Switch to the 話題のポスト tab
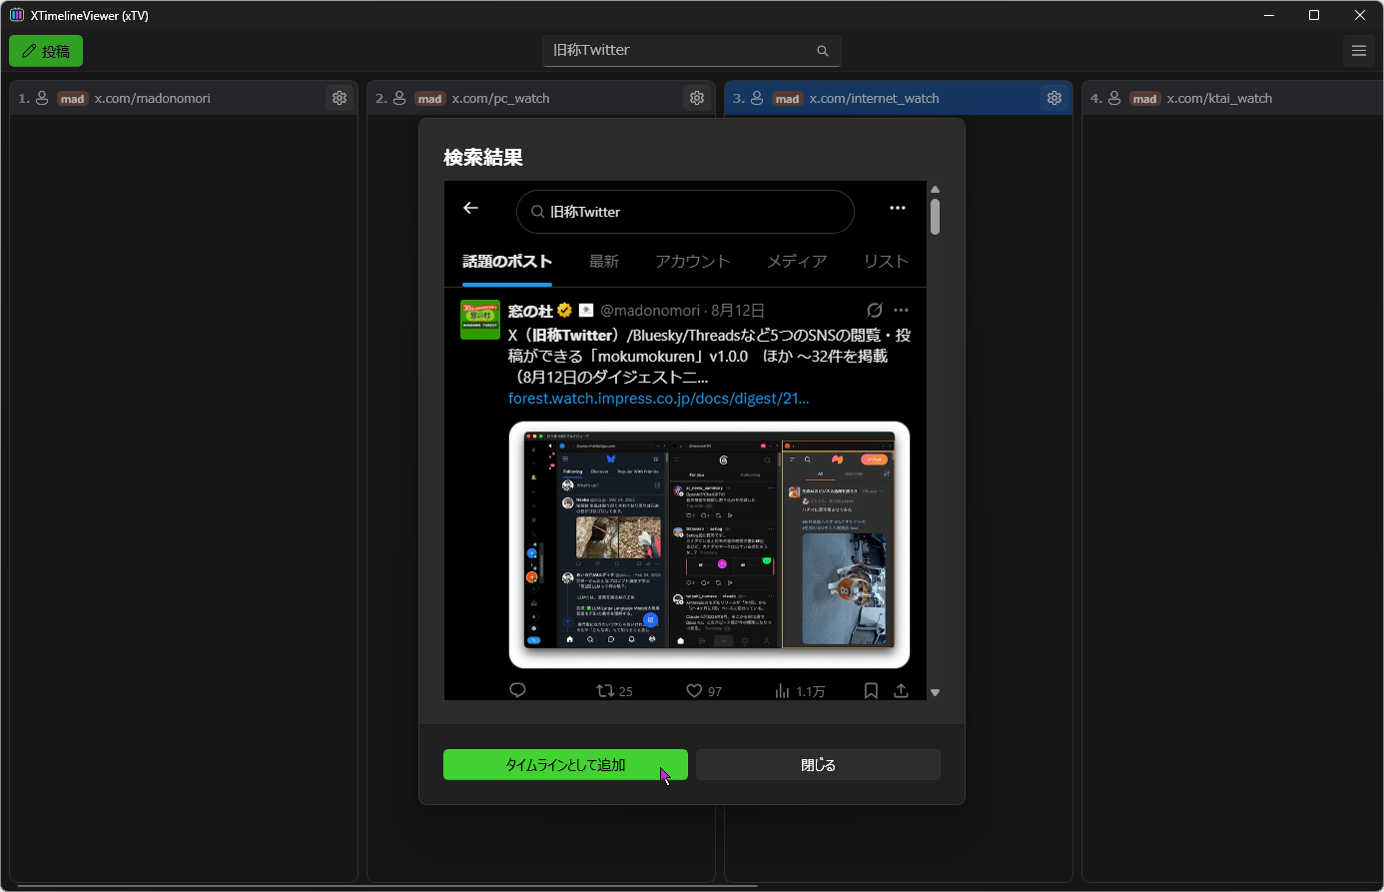The image size is (1384, 892). (507, 262)
